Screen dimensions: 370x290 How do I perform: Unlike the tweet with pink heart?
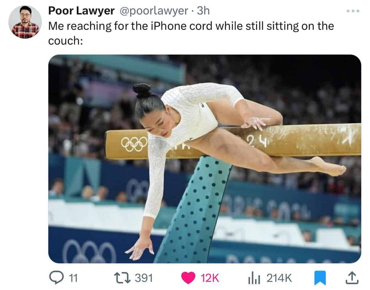coord(188,278)
